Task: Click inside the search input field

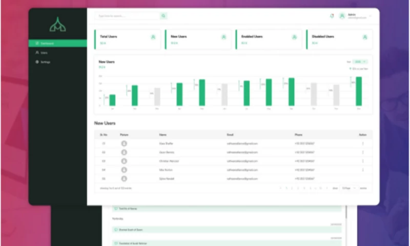Action: point(127,16)
